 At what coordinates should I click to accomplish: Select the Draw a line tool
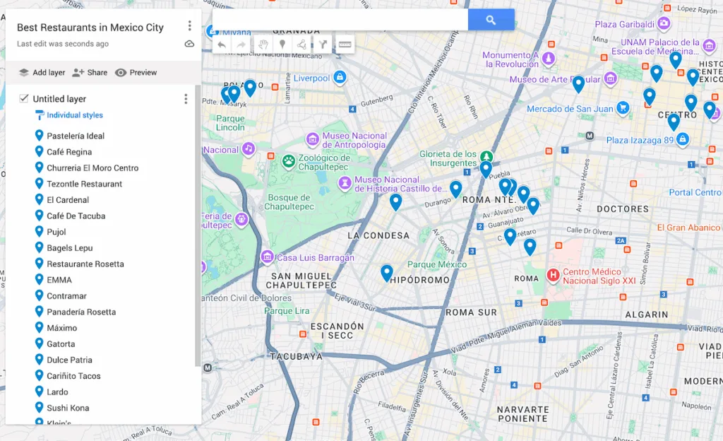301,45
